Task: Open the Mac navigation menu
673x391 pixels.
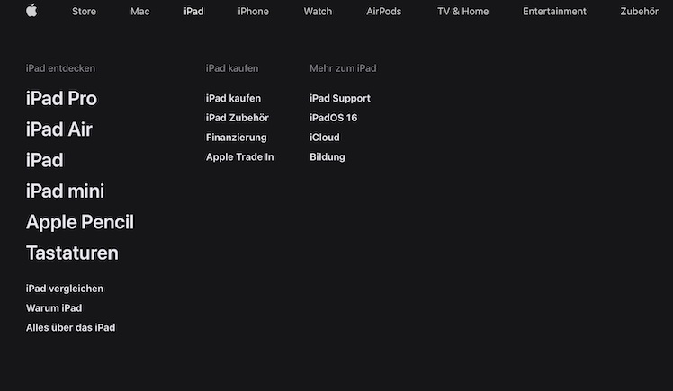Action: click(139, 12)
